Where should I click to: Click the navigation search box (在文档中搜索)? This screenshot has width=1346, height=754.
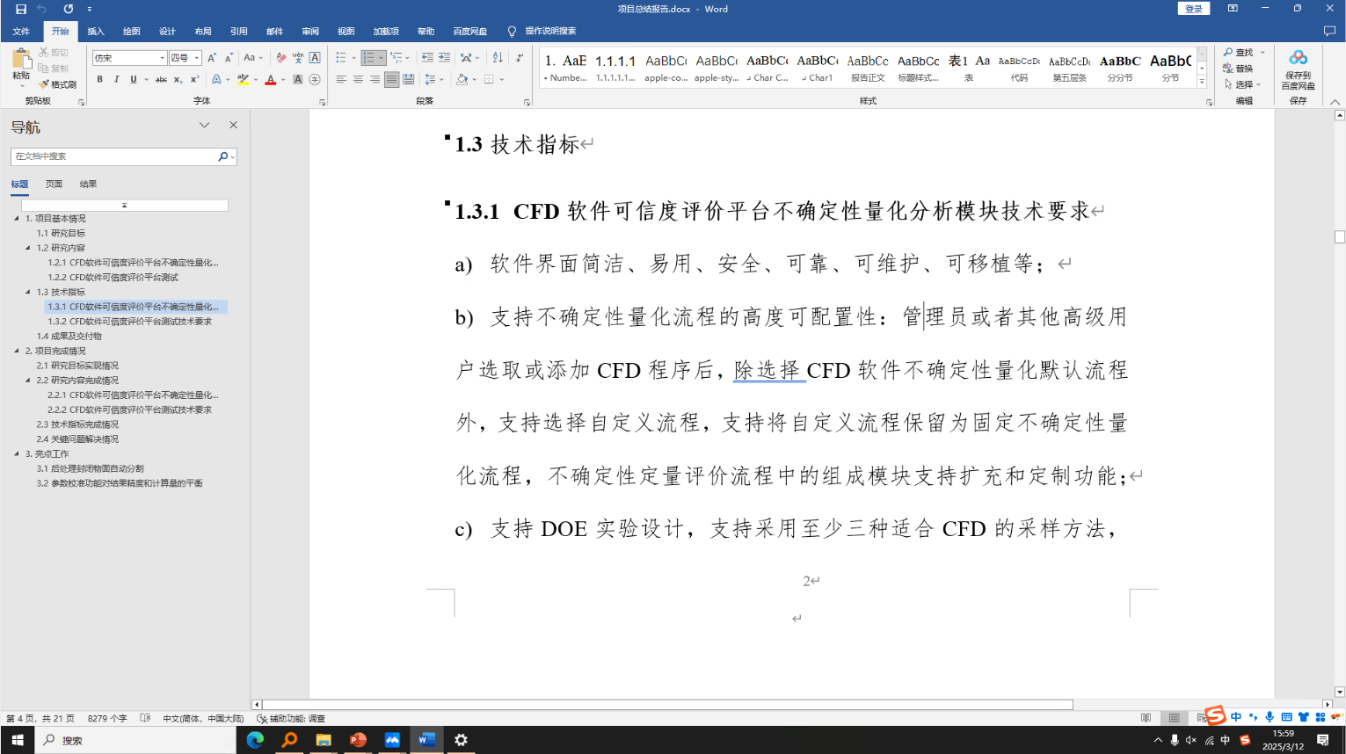point(114,156)
